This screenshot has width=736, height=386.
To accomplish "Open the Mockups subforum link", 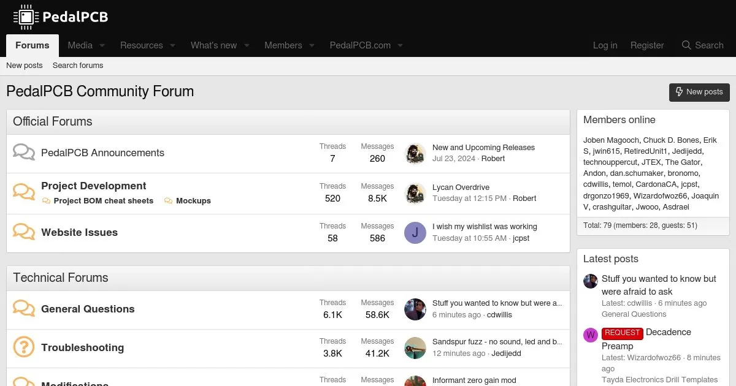I will coord(193,201).
